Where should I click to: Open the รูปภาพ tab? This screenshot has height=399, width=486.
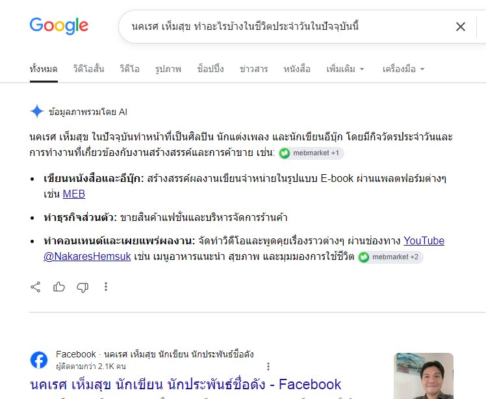(x=168, y=69)
